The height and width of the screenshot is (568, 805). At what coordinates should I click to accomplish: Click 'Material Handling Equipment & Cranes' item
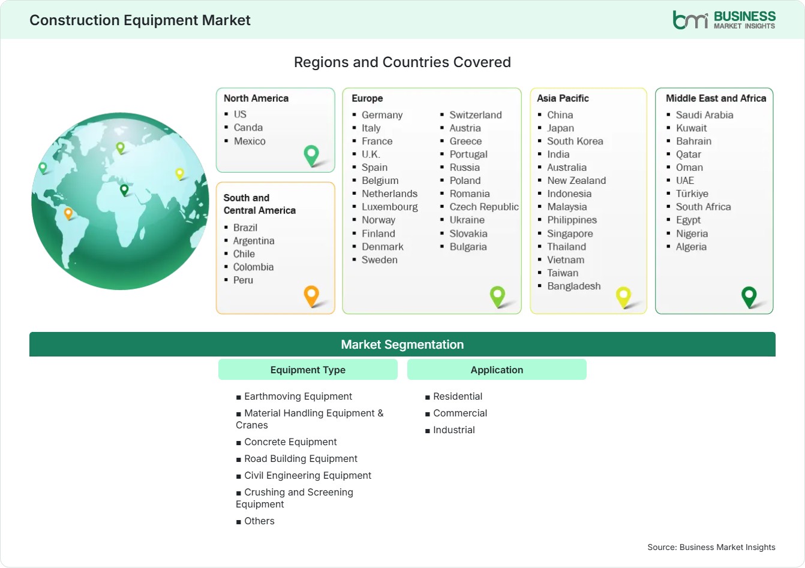(x=310, y=419)
